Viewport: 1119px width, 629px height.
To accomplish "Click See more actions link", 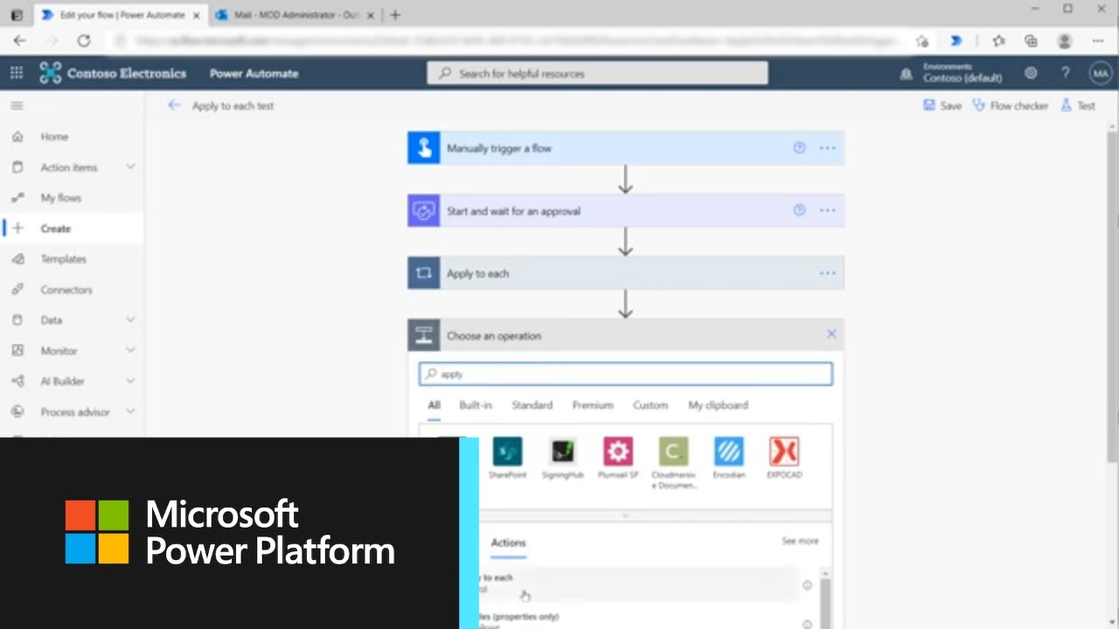I will pyautogui.click(x=800, y=541).
